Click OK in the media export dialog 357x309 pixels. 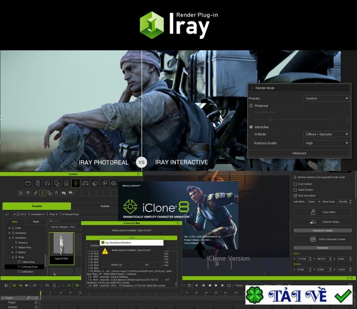point(147,264)
